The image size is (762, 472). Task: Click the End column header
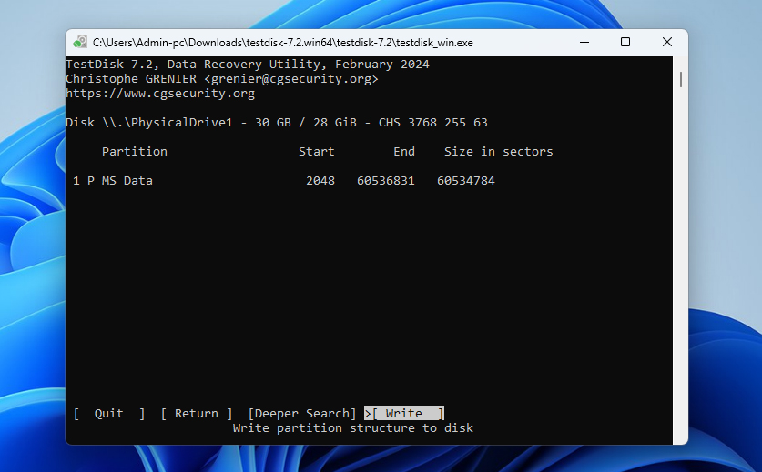click(404, 152)
